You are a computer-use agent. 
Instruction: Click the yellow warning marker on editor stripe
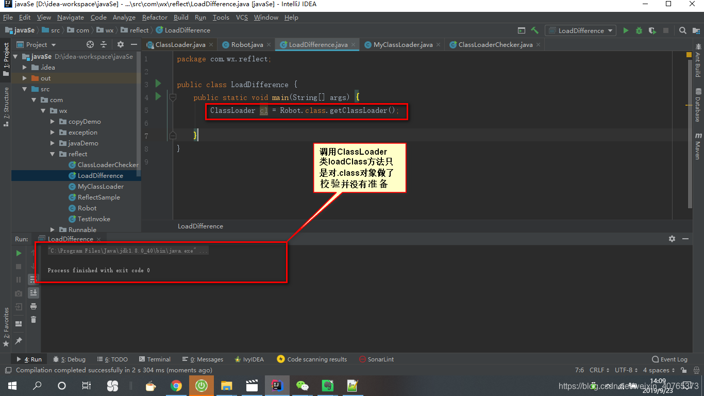(689, 105)
